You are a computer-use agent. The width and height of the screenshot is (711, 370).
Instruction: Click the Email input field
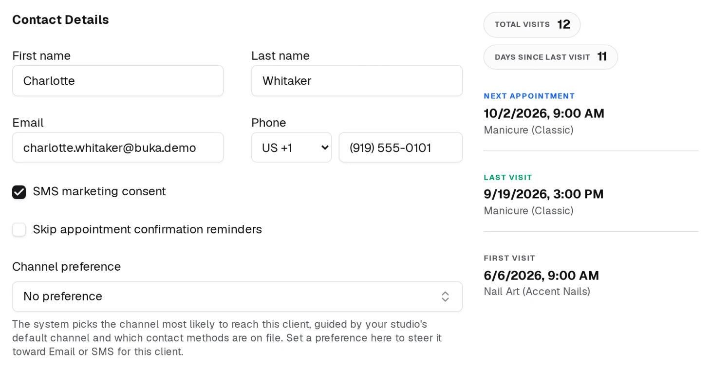(x=118, y=148)
